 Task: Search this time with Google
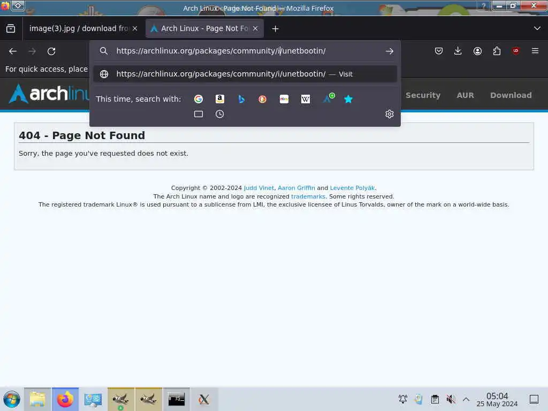point(199,99)
